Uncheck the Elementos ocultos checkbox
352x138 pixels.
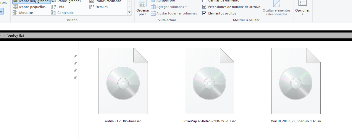pyautogui.click(x=204, y=13)
